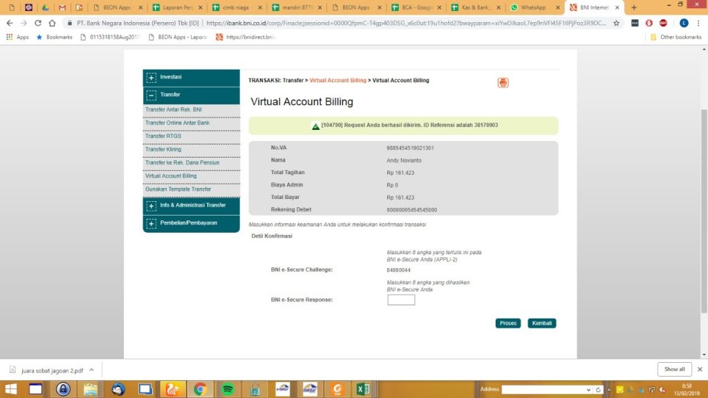This screenshot has height=398, width=708.
Task: Open Google Chrome from the taskbar
Action: pos(202,389)
